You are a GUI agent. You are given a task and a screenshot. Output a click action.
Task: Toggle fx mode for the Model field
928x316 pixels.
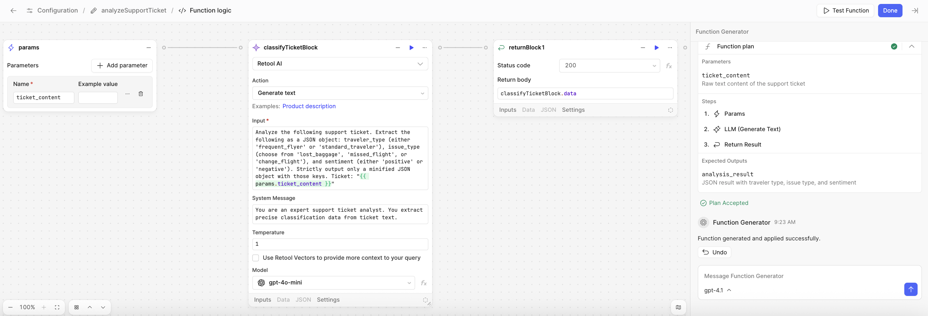424,283
